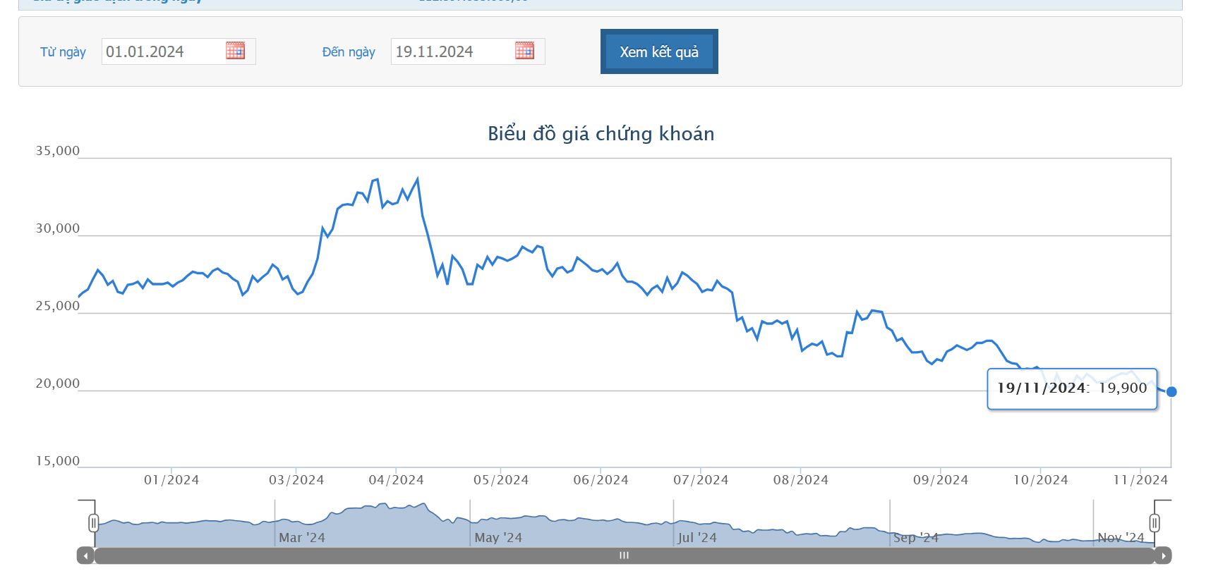
Task: Open the calendar picker for Từ ngày
Action: [x=235, y=51]
